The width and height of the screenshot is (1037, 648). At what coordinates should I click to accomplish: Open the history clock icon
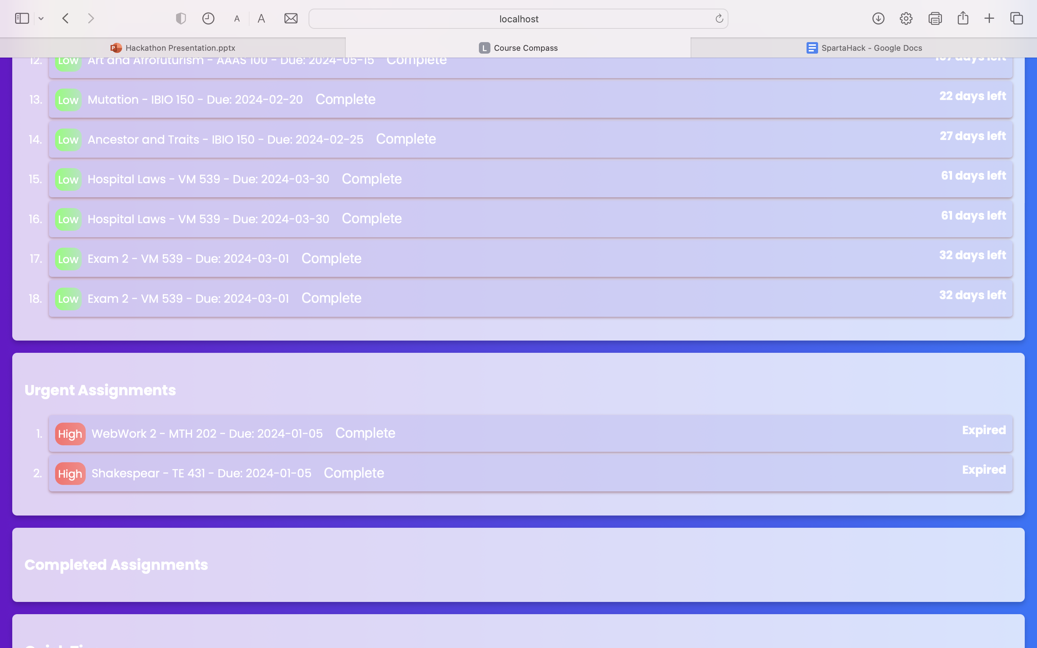[208, 18]
